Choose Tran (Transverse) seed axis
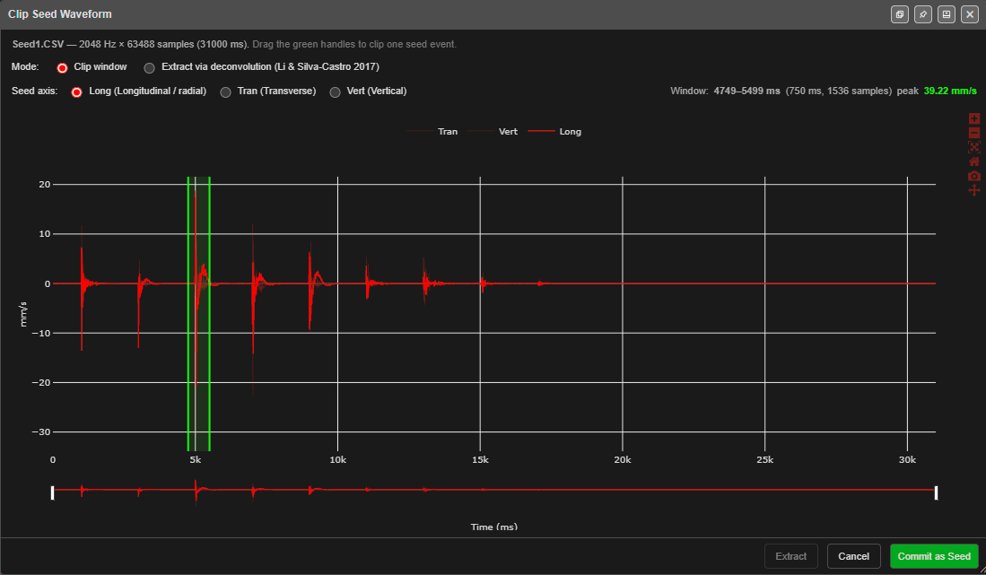 click(226, 91)
